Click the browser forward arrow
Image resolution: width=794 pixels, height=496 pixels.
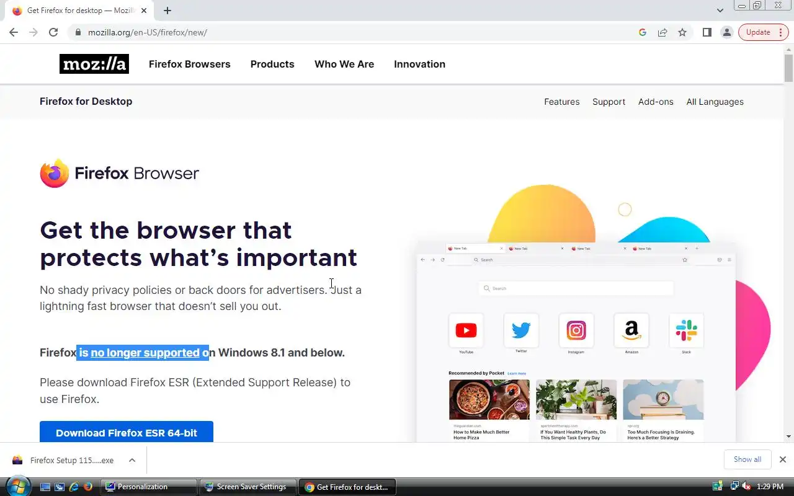pos(33,32)
